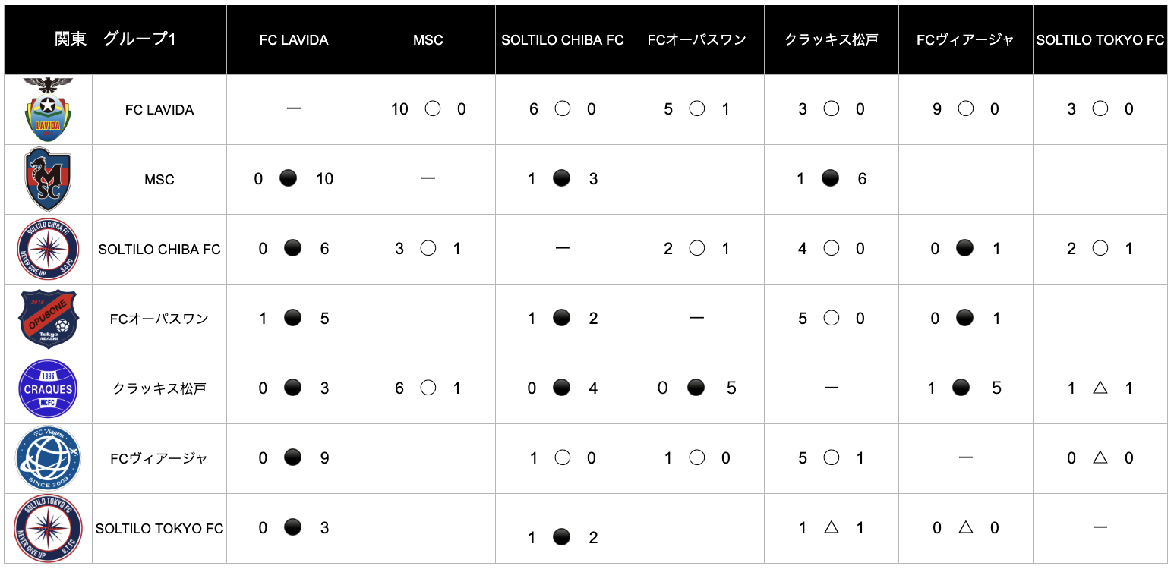This screenshot has height=569, width=1174.
Task: Click FC LAVIDA's 10-0 win over MSC
Action: pos(432,109)
